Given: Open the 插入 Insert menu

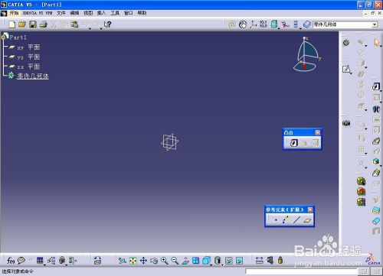Looking at the screenshot, I should coord(101,13).
